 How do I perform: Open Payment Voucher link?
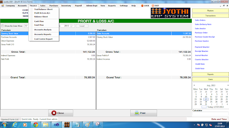[x=202, y=47]
